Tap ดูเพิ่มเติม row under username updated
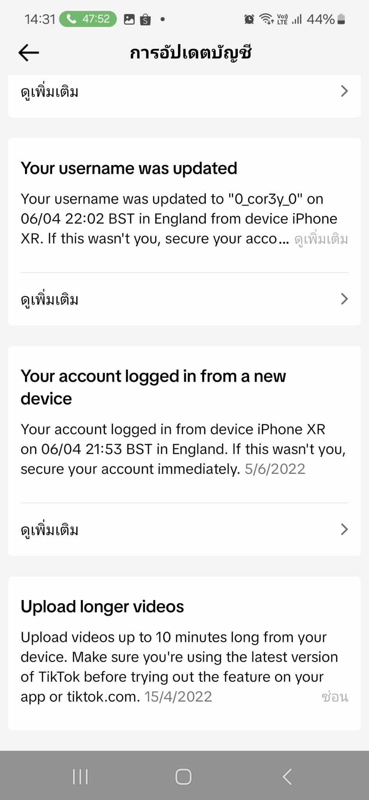Screen dimensions: 369x800 50,300
